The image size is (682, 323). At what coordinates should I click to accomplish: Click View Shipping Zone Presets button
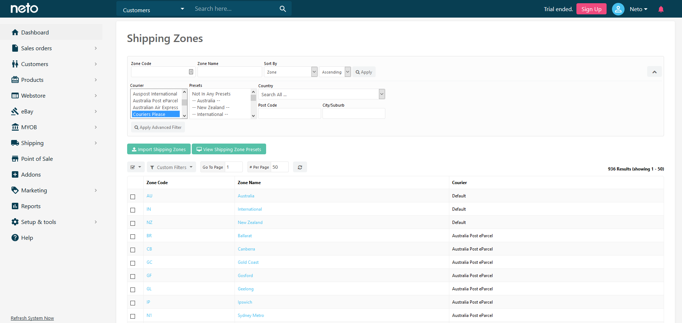point(229,149)
